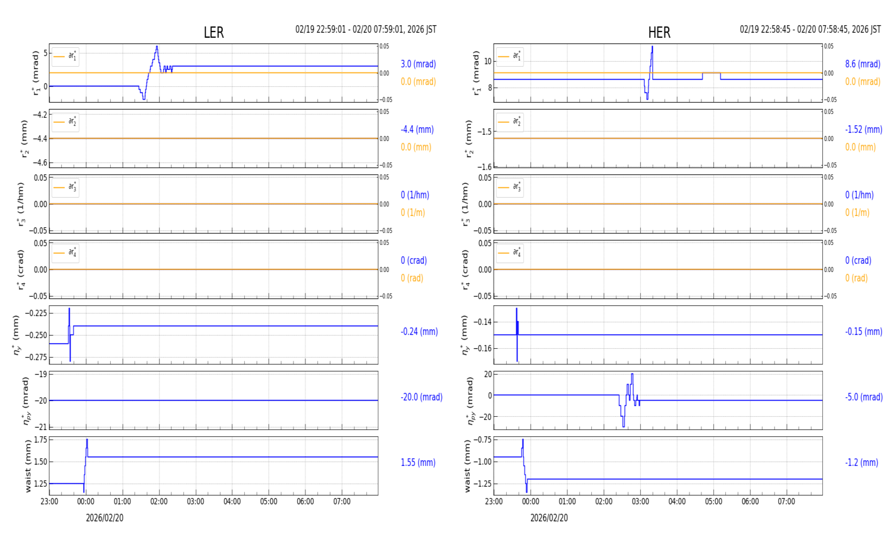889x544 pixels.
Task: Click the HER blue 0 (crad) value
Action: coord(858,261)
